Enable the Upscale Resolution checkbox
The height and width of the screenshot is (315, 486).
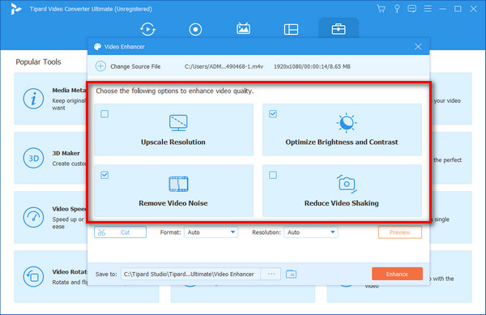[x=104, y=113]
